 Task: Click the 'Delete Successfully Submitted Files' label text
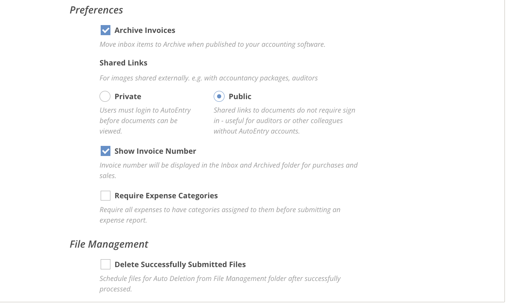[x=180, y=264]
